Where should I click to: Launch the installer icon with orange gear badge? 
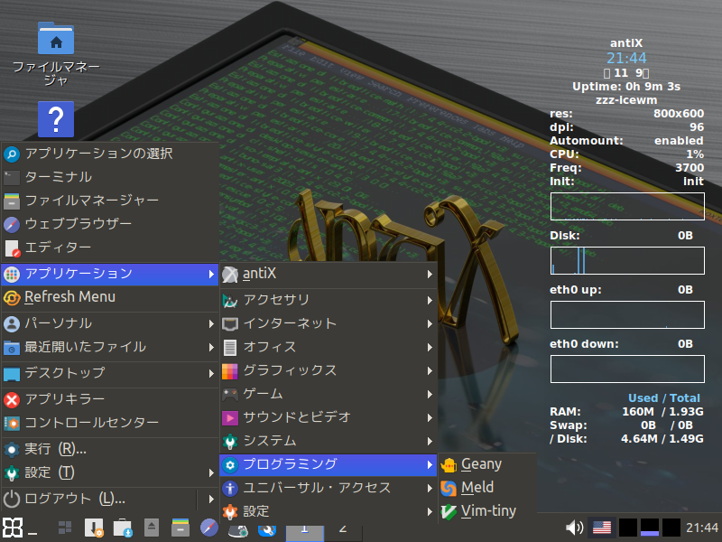point(94,528)
